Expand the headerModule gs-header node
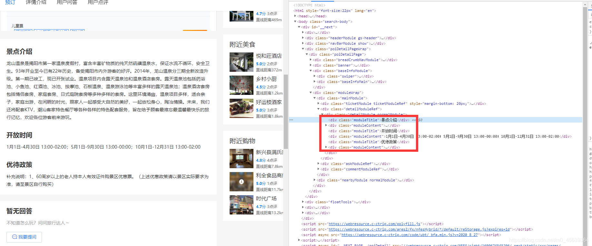Image resolution: width=592 pixels, height=246 pixels. (x=303, y=38)
